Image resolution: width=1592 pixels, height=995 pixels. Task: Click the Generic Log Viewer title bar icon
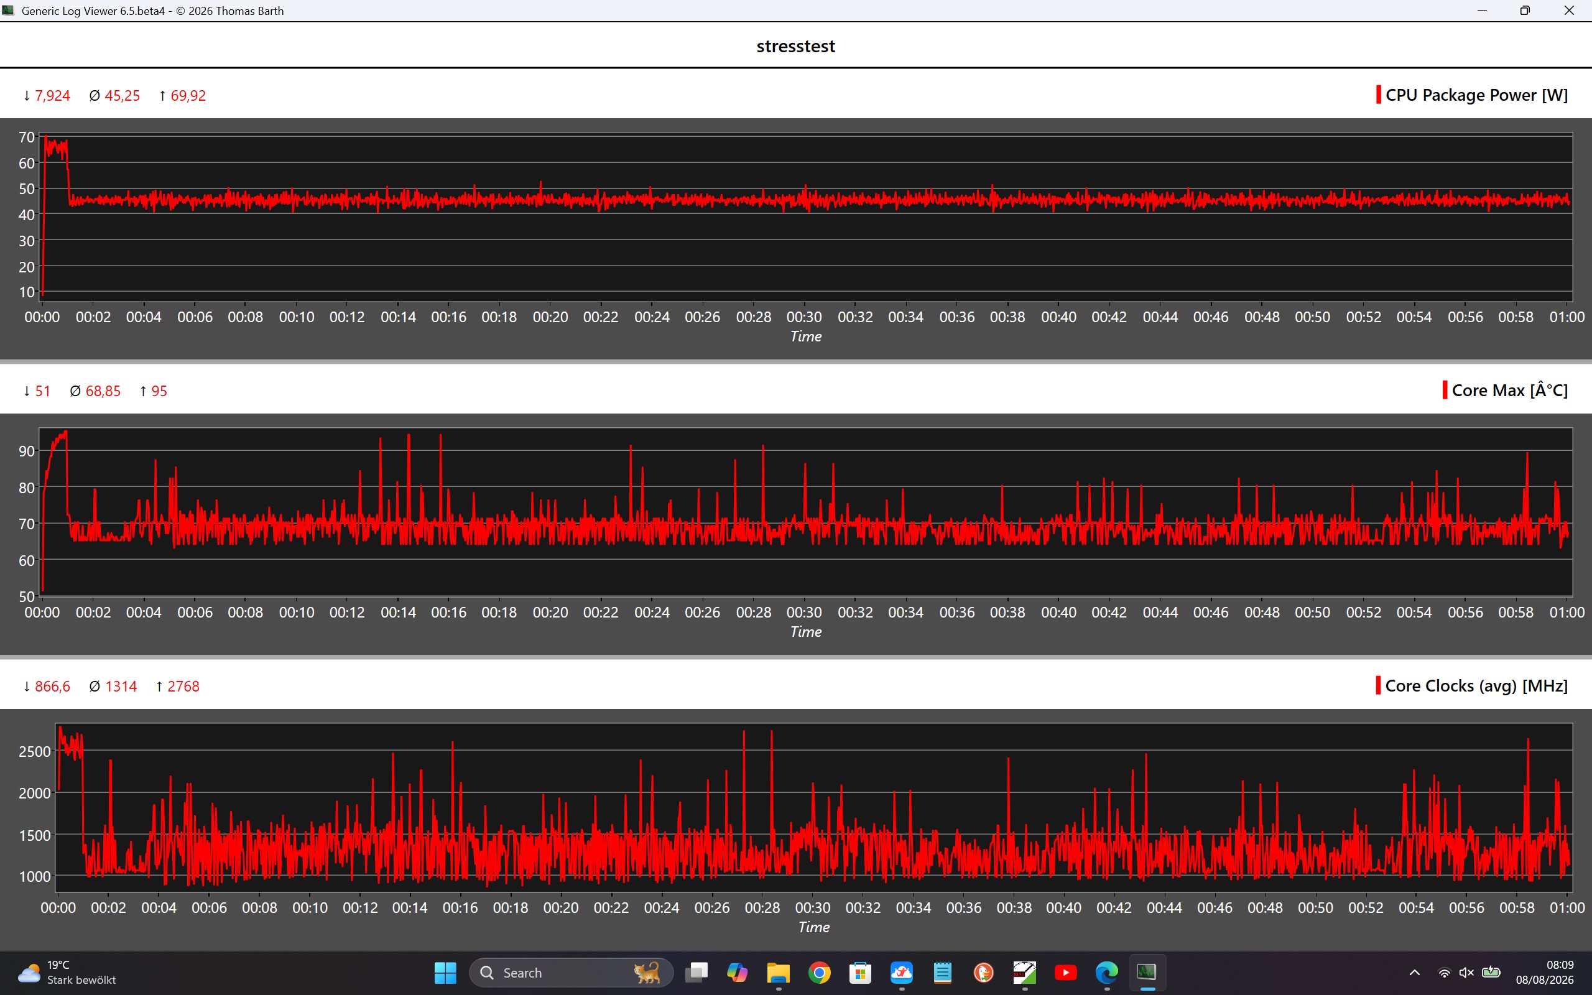(9, 11)
